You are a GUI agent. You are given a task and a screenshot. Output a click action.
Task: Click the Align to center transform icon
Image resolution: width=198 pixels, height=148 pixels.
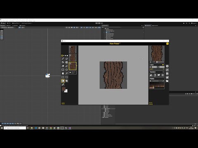(163, 75)
